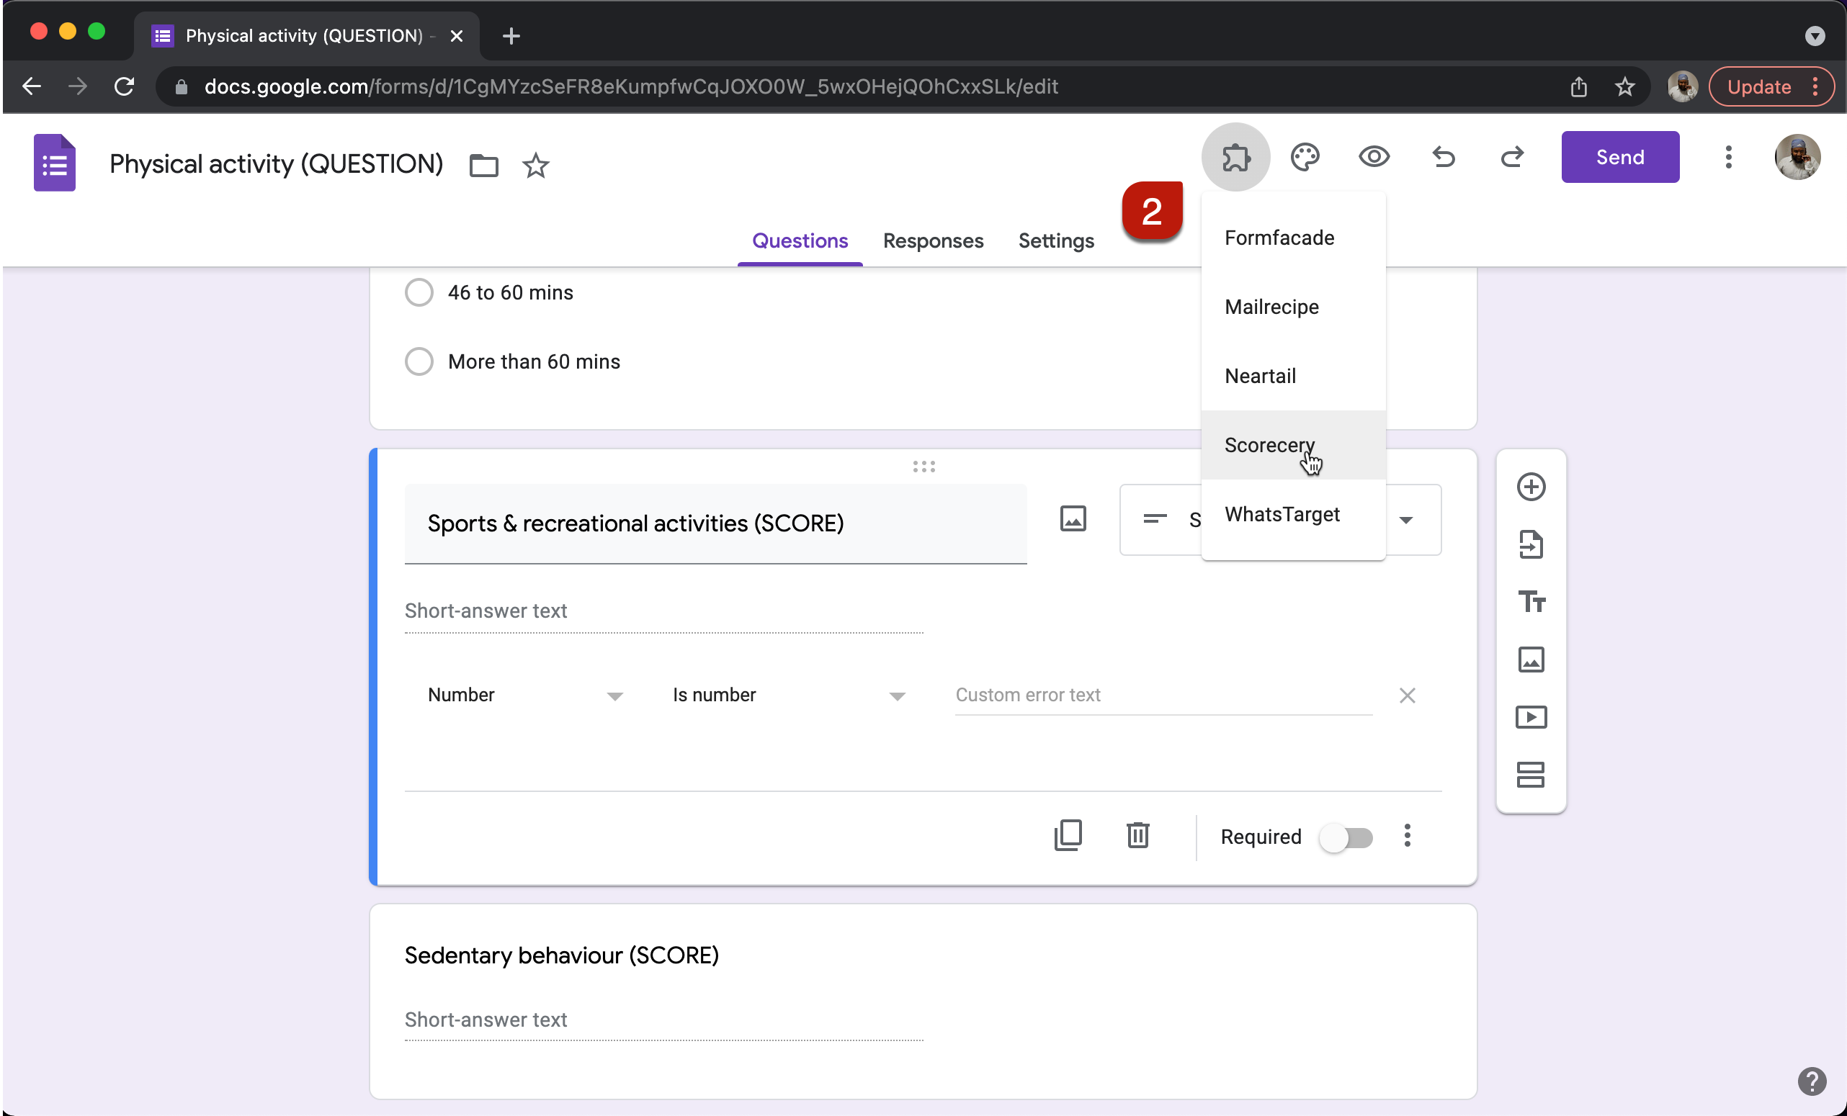This screenshot has height=1116, width=1847.
Task: Toggle the Required switch
Action: [1347, 837]
